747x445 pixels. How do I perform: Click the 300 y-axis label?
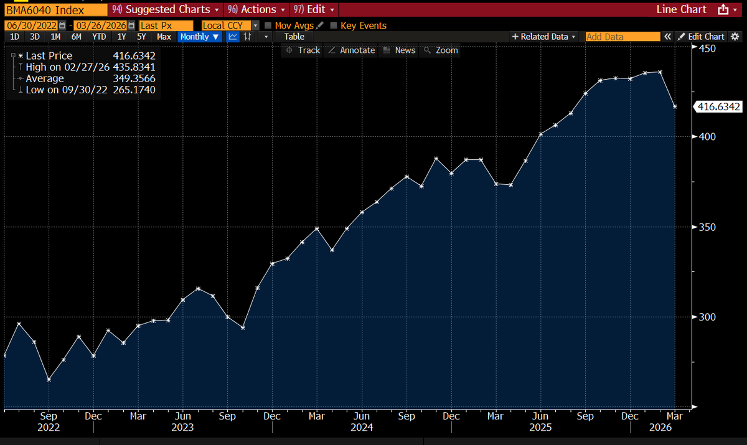[x=708, y=317]
